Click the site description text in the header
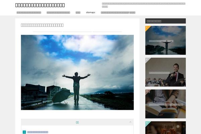Screen dimensions: 201x134 [x=144, y=5]
